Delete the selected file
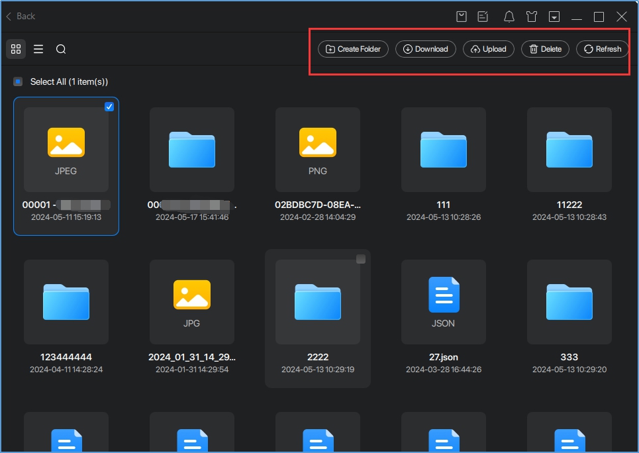Image resolution: width=639 pixels, height=453 pixels. (x=545, y=49)
